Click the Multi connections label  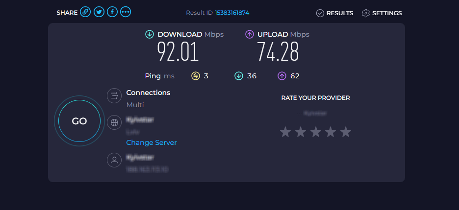pos(135,105)
